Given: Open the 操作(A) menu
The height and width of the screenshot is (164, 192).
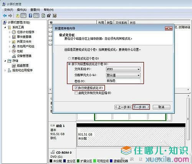Looking at the screenshot, I should pyautogui.click(x=22, y=10).
